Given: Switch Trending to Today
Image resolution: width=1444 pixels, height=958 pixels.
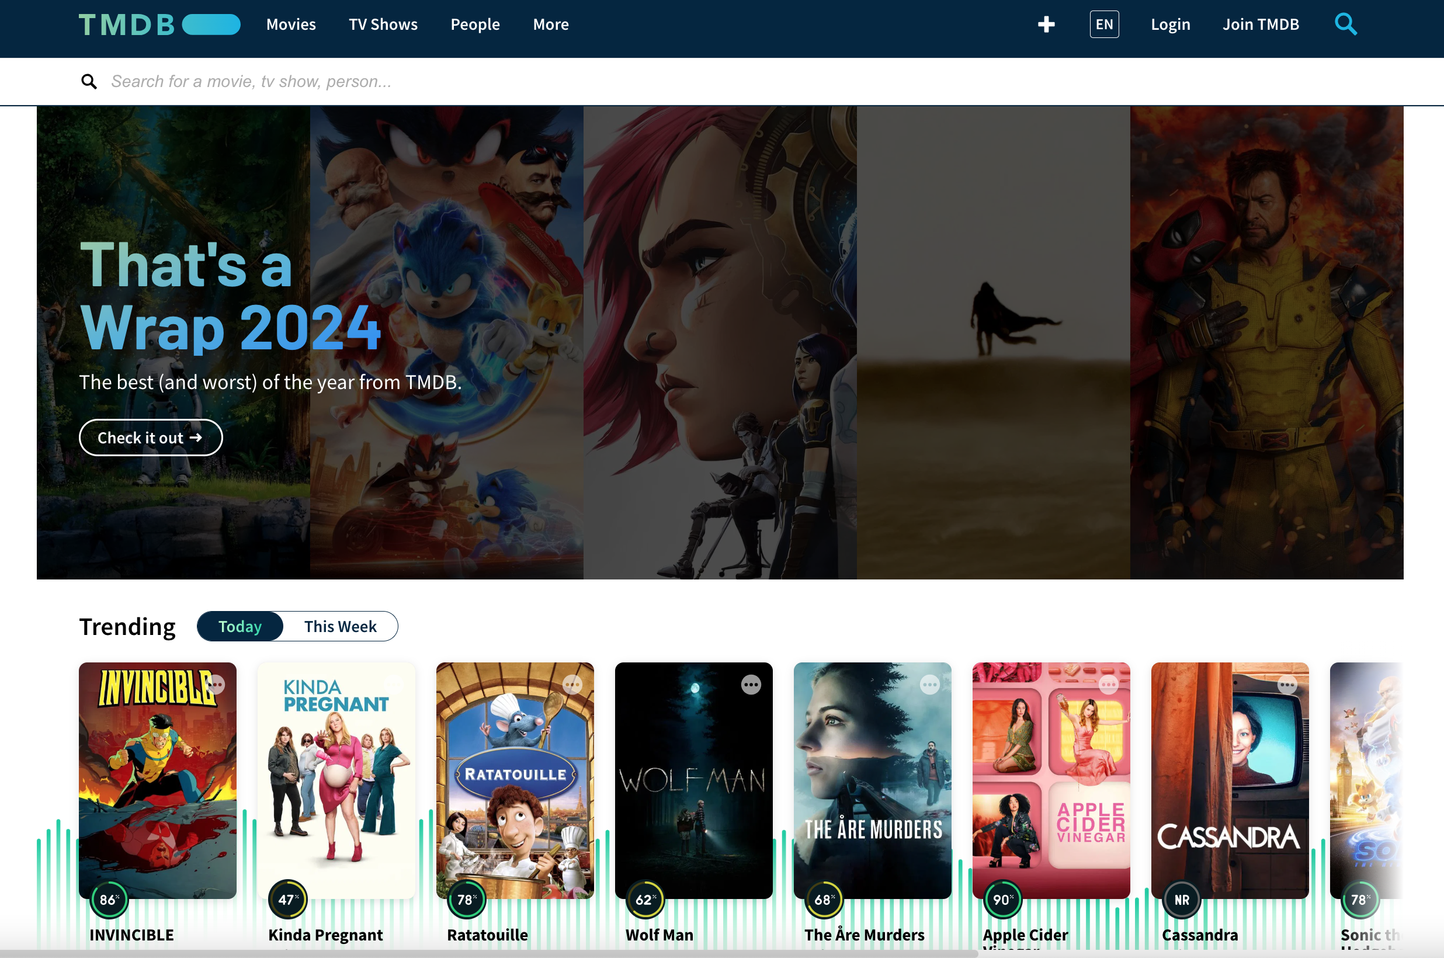Looking at the screenshot, I should point(240,626).
